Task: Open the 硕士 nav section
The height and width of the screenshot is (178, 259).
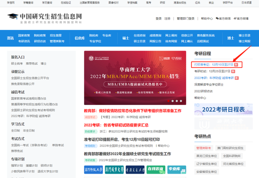Action: click(x=126, y=38)
